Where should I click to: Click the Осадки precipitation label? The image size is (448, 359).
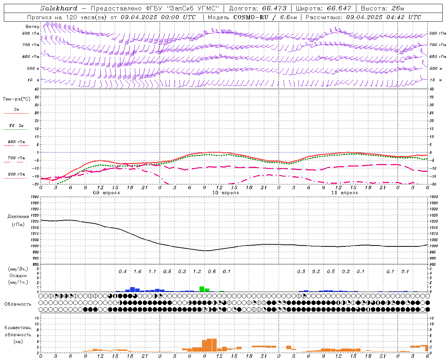click(x=18, y=276)
